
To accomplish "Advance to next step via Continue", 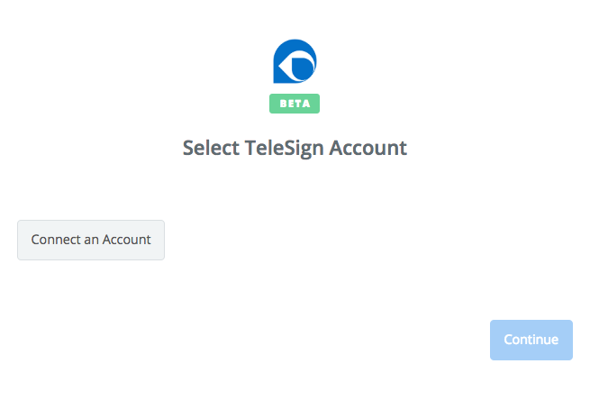I will pos(531,340).
